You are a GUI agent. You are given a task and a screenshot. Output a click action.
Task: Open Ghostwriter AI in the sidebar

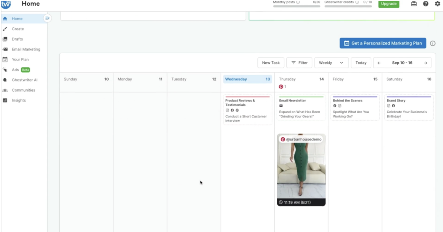pyautogui.click(x=24, y=80)
